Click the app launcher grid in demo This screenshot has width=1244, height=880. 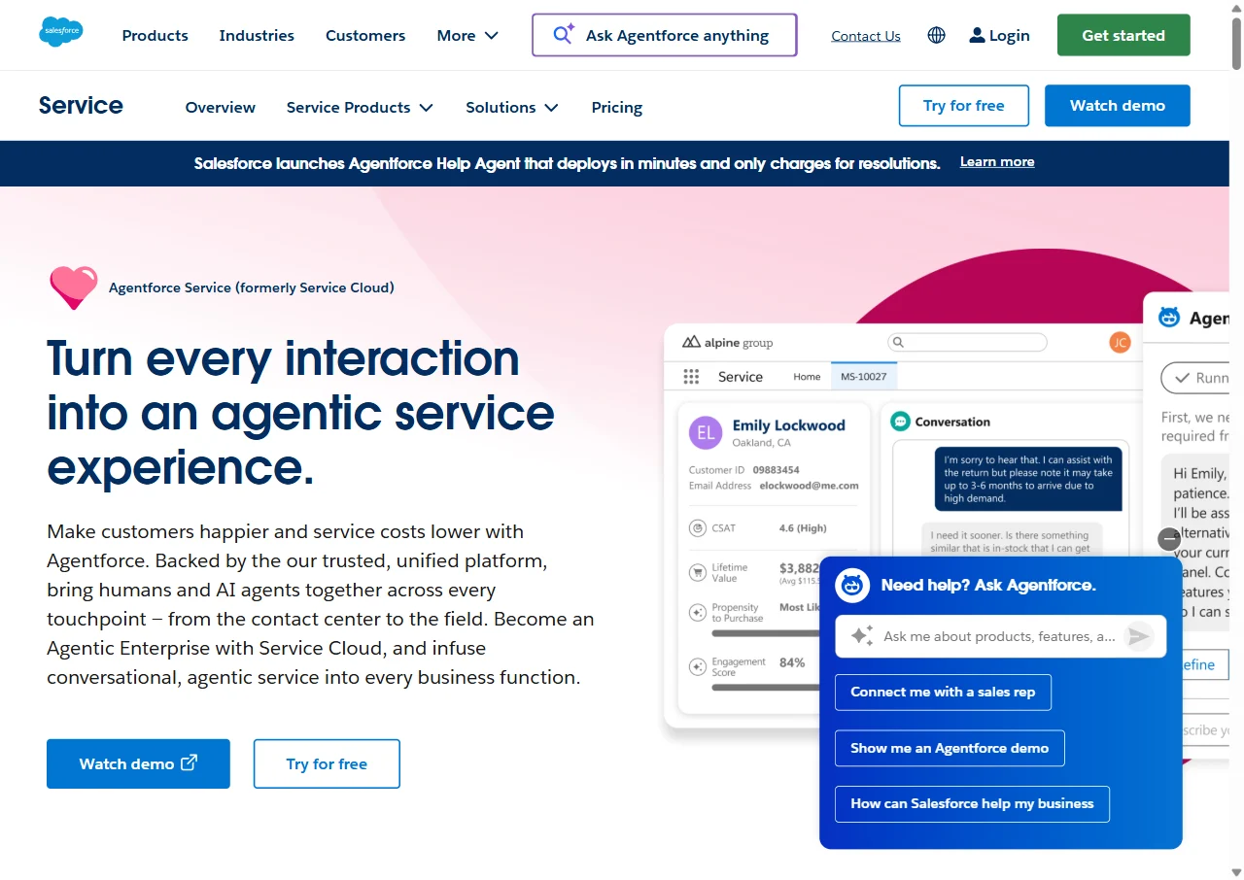pos(691,377)
